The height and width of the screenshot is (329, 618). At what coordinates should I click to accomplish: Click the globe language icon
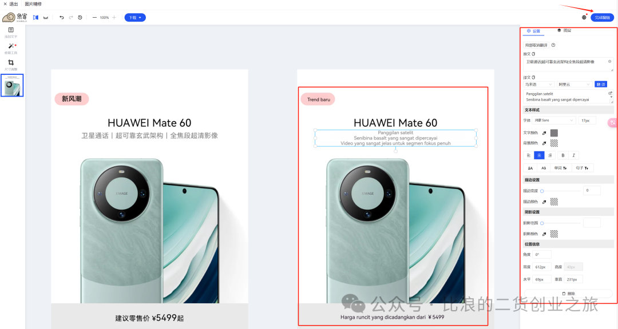tap(584, 17)
